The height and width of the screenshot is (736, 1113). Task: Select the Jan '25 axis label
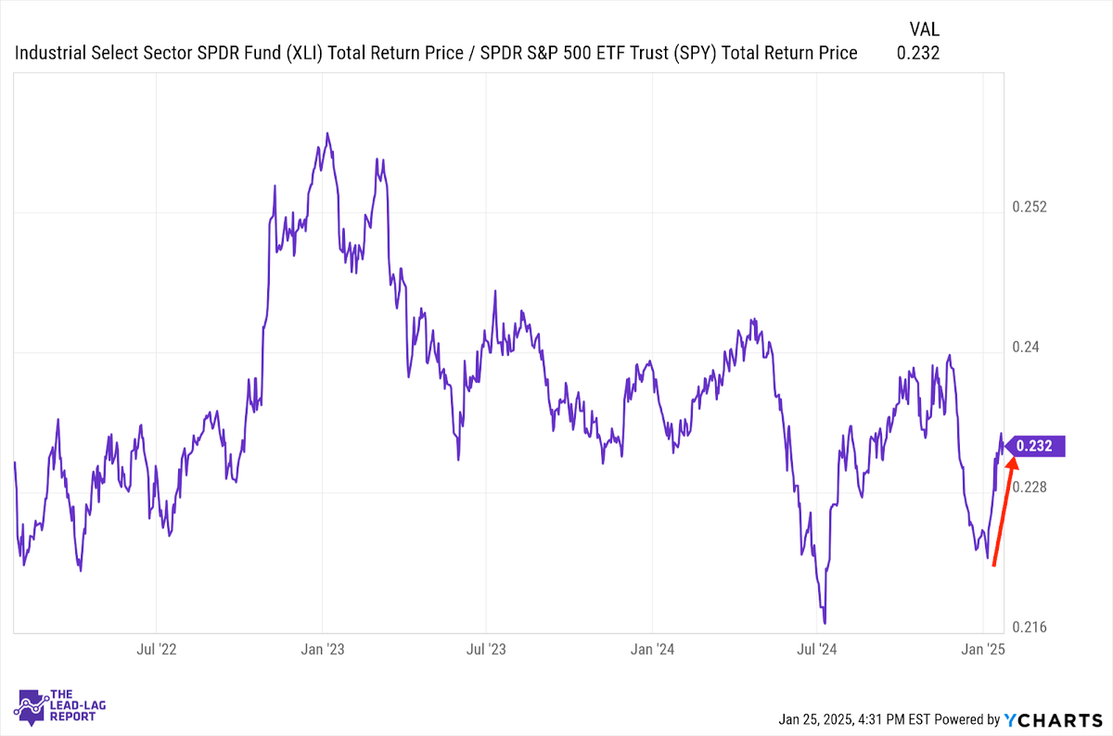point(983,648)
